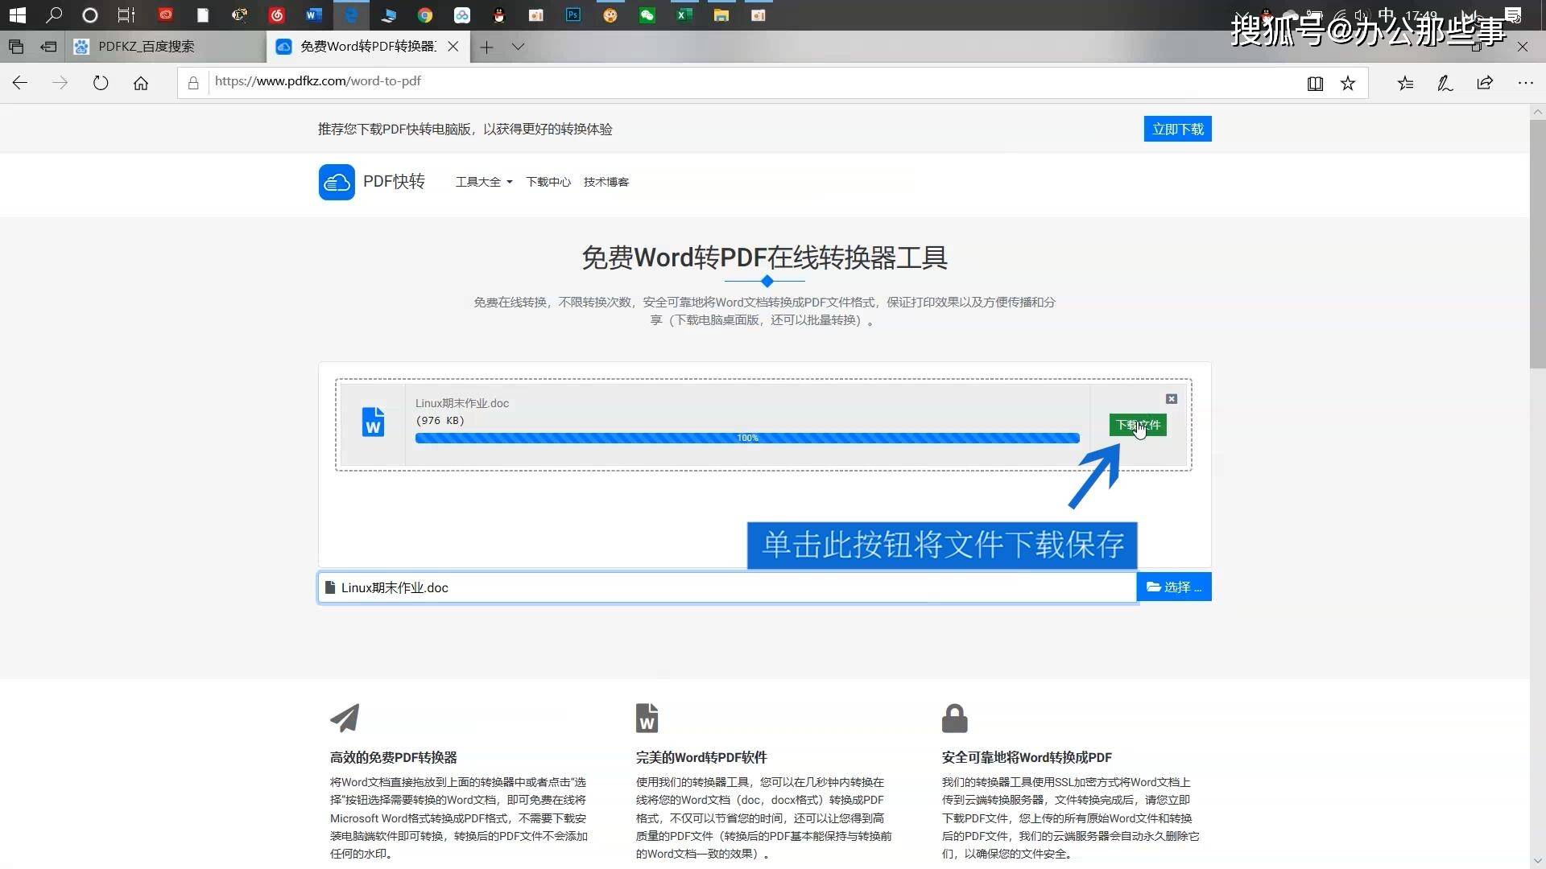Close the 免费Word转PDF转换器 tab
Viewport: 1546px width, 869px height.
click(x=453, y=47)
